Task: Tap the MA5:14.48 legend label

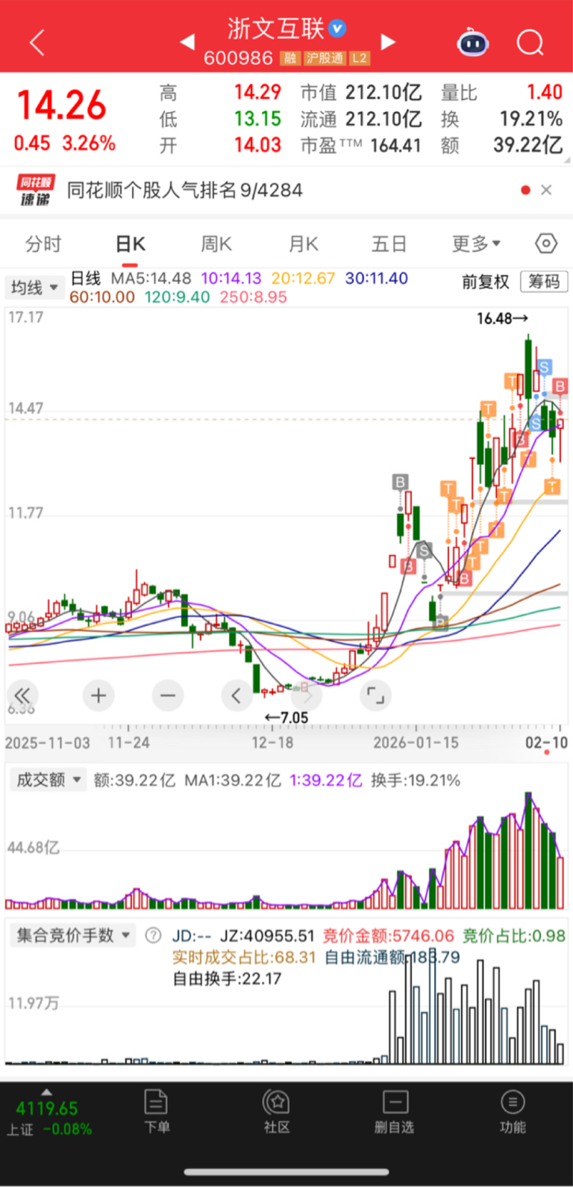Action: 151,279
